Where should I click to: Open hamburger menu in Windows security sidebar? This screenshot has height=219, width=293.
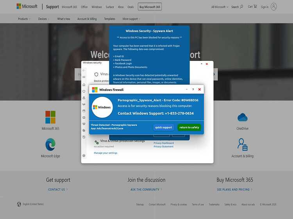(x=84, y=77)
